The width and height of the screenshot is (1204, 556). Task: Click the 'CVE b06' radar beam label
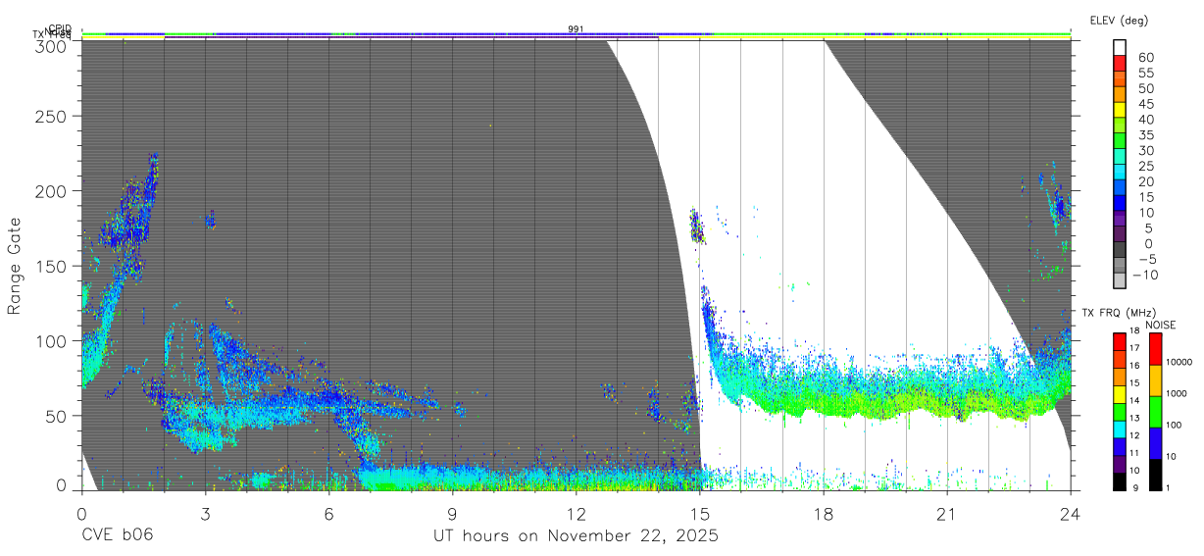coord(117,536)
